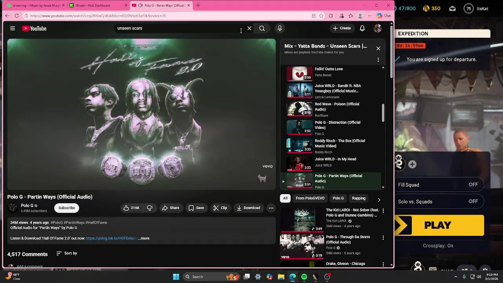Select the Rapping filter chip
This screenshot has width=503, height=283.
358,198
